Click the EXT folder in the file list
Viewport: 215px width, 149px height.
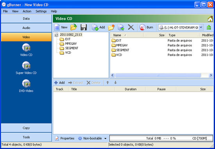116,40
